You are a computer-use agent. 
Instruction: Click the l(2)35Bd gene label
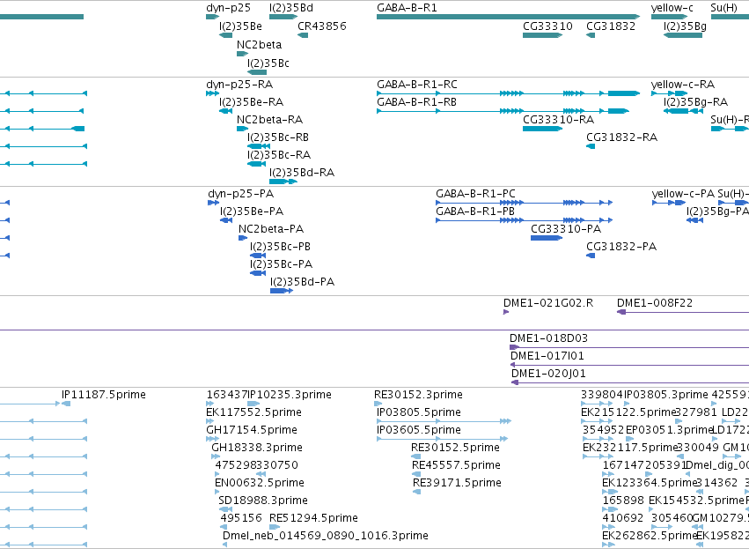[x=291, y=8]
